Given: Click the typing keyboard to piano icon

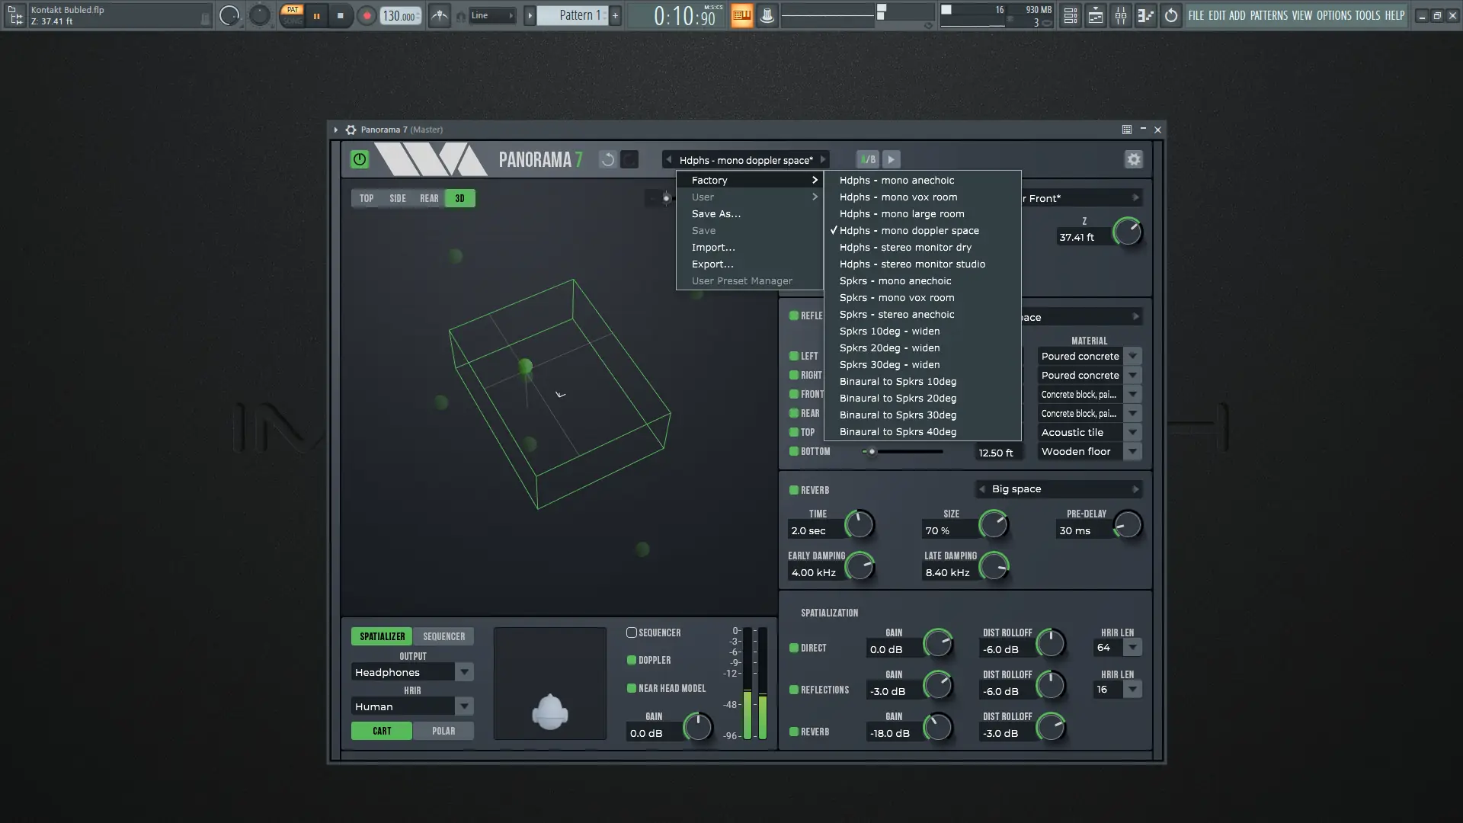Looking at the screenshot, I should [741, 15].
